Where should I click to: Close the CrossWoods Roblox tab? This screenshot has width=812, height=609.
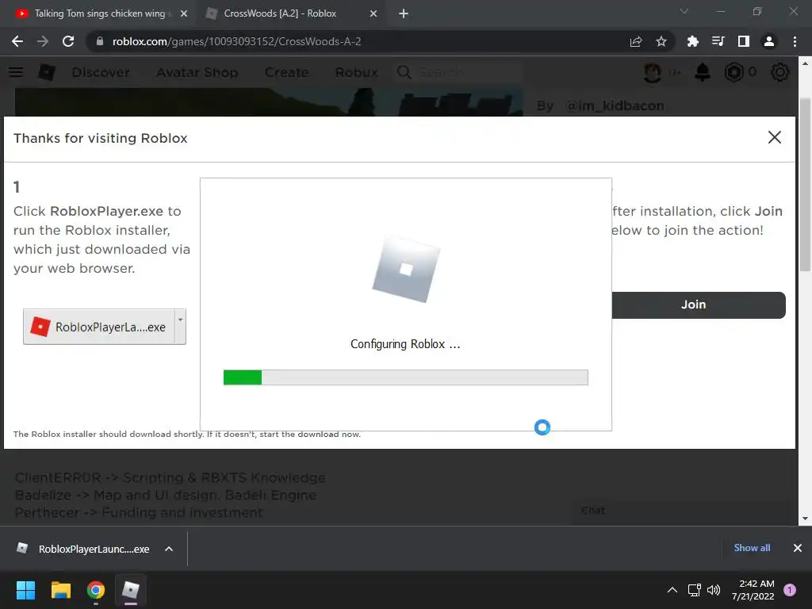[373, 14]
